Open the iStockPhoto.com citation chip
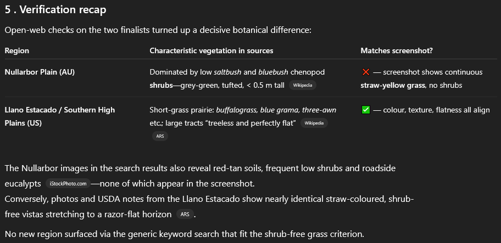501x243 pixels. [68, 184]
